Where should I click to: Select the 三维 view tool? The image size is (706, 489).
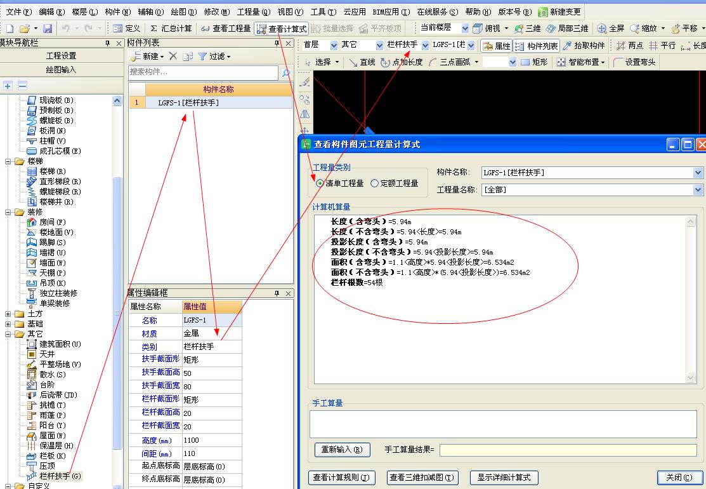pos(527,29)
